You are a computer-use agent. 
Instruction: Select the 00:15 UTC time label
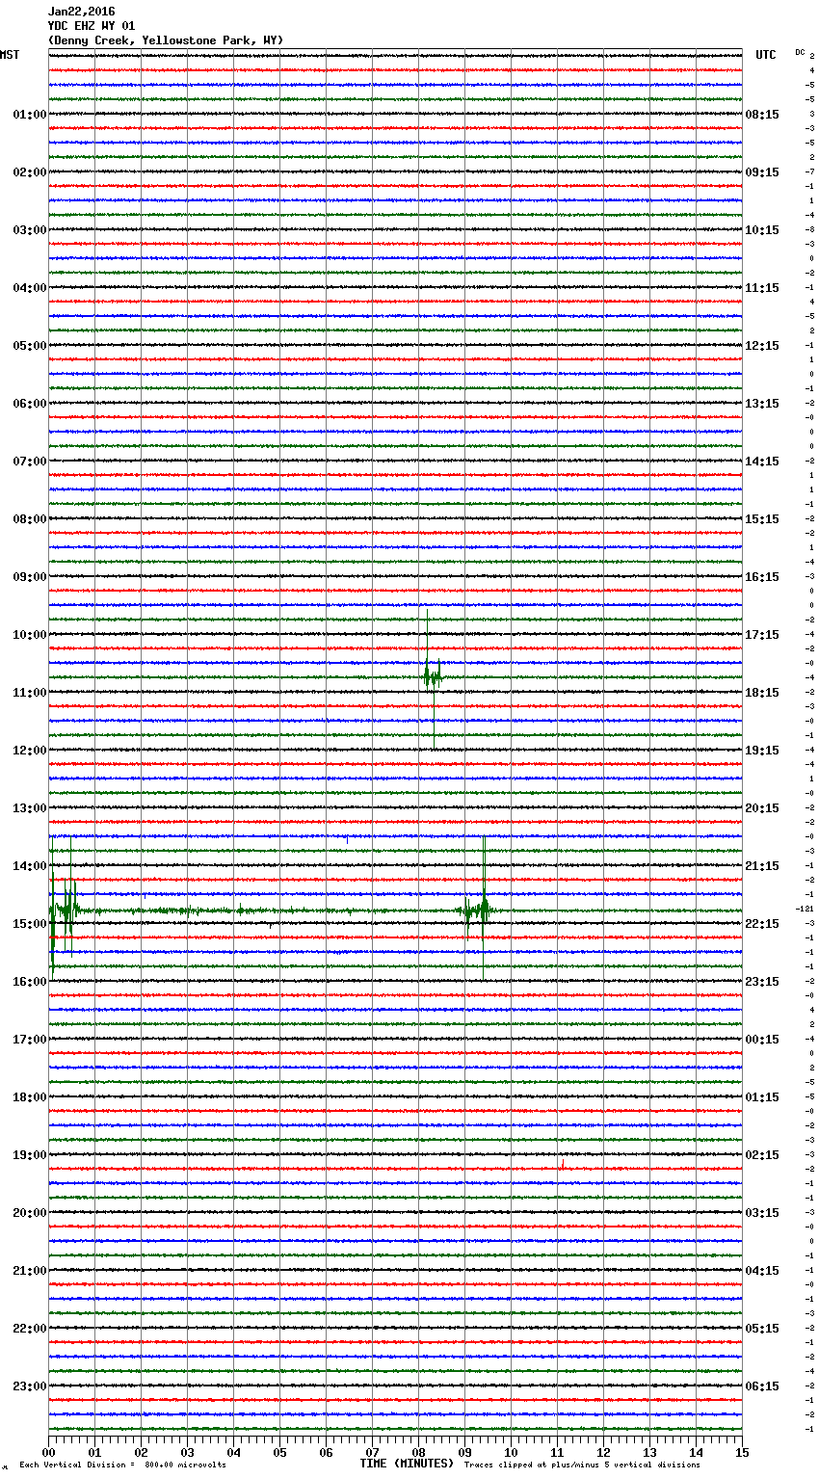click(x=762, y=1040)
